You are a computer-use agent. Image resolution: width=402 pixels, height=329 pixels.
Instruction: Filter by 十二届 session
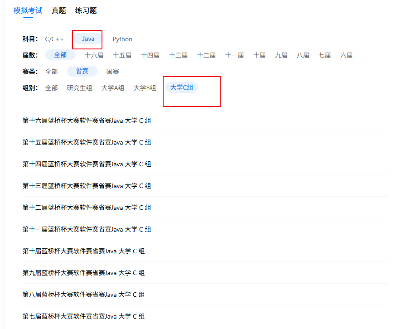click(x=206, y=55)
